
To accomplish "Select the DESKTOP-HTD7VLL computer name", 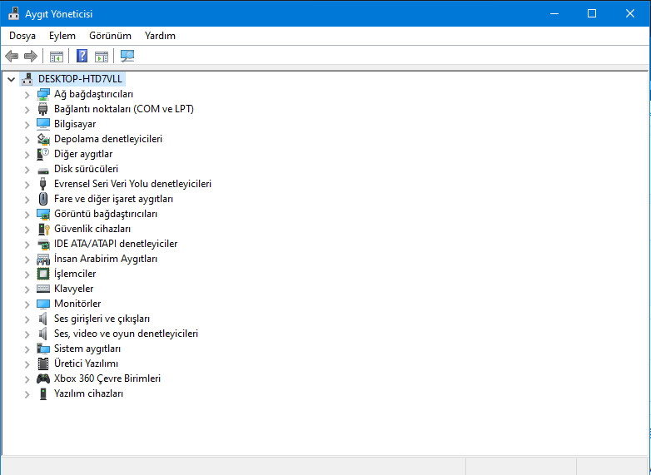I will coord(80,79).
